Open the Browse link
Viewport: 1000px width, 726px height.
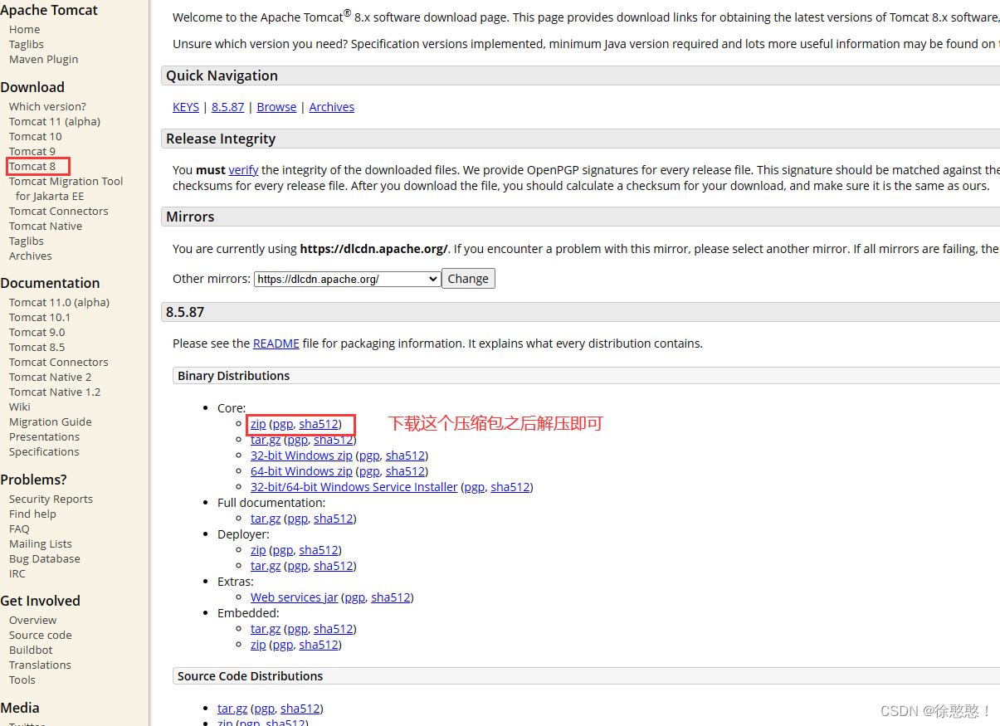276,107
